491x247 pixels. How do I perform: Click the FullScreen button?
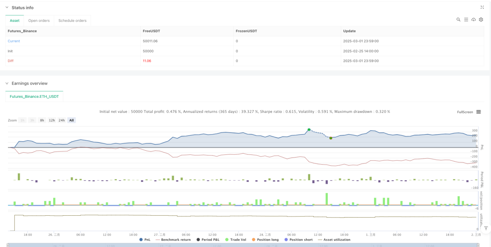click(465, 112)
